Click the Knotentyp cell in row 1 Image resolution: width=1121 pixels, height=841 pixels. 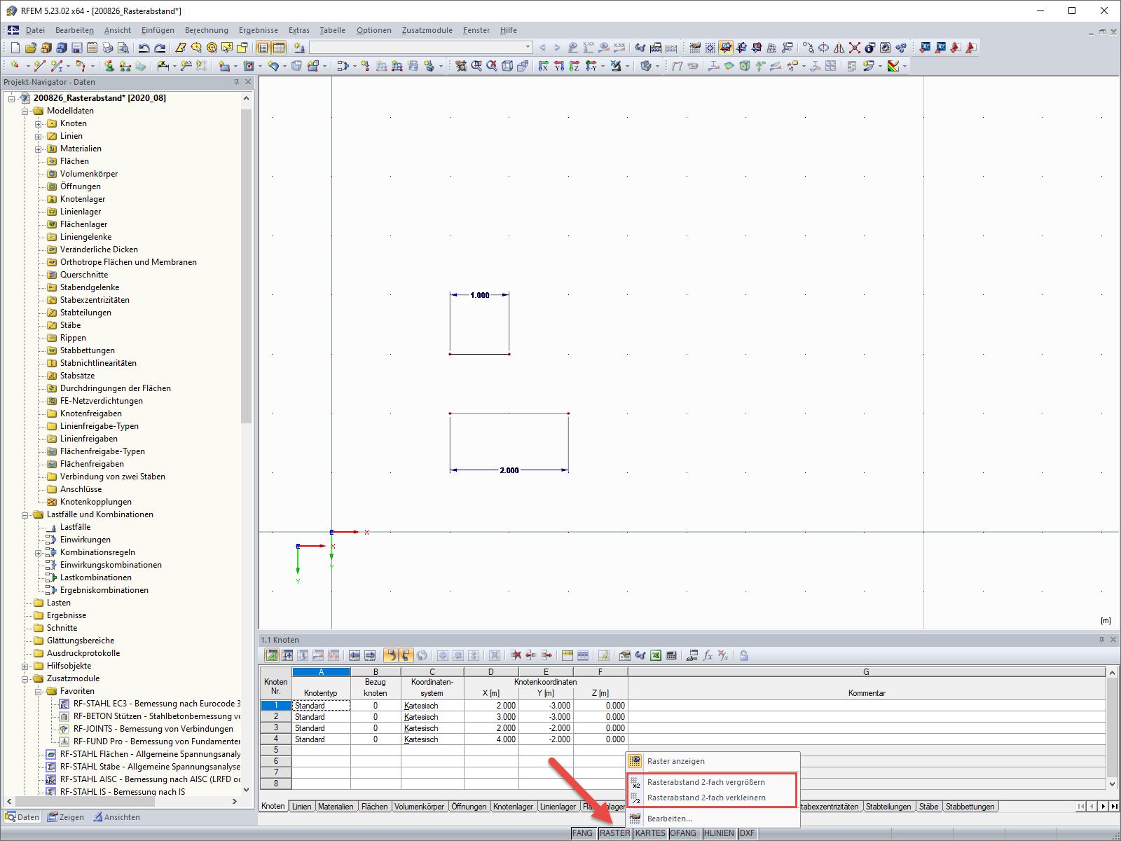[x=321, y=706]
